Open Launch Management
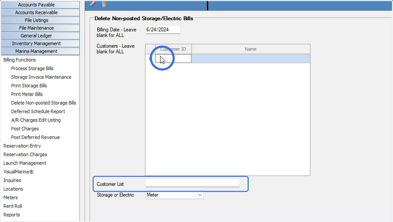This screenshot has width=393, height=222. pyautogui.click(x=25, y=163)
